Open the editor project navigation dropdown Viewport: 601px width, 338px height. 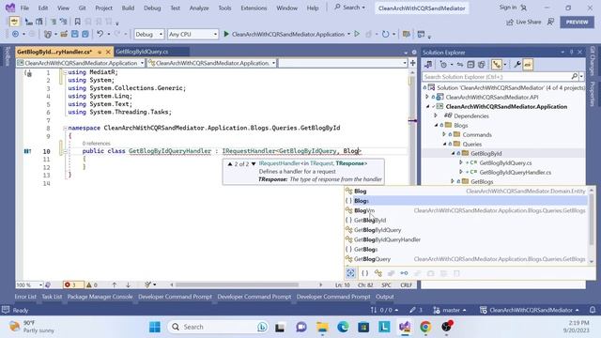pyautogui.click(x=81, y=63)
